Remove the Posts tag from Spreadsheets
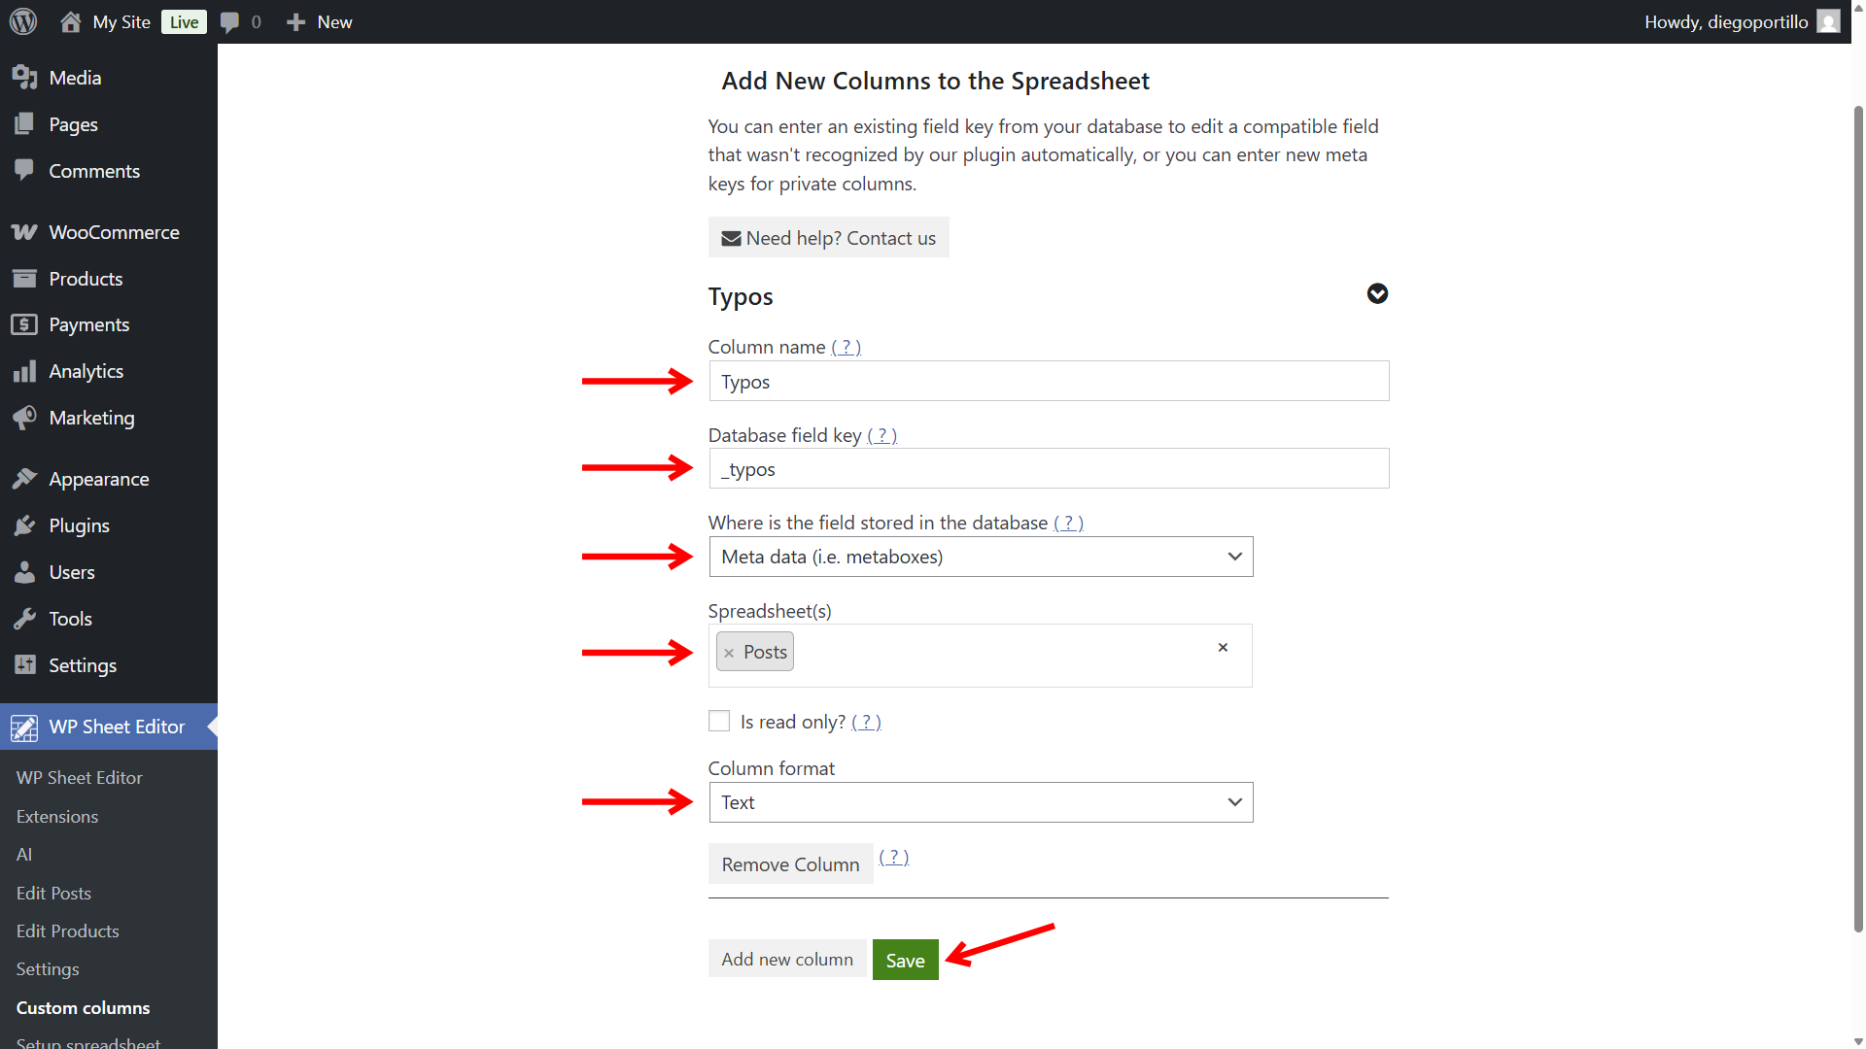The width and height of the screenshot is (1866, 1049). (729, 653)
